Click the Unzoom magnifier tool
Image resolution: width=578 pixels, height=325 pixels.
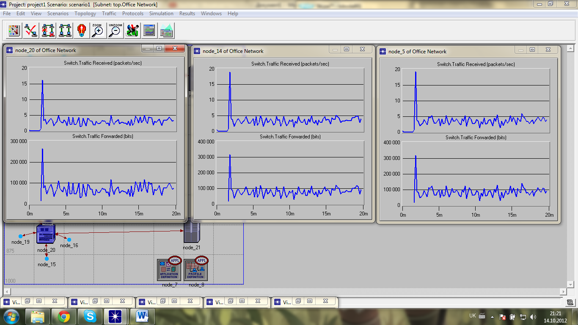115,30
